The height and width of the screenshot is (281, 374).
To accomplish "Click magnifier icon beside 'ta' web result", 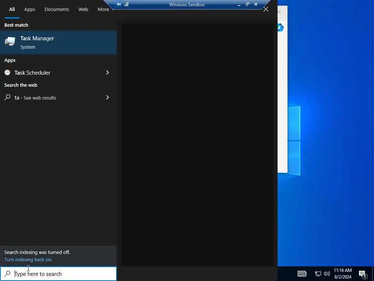I will 7,97.
